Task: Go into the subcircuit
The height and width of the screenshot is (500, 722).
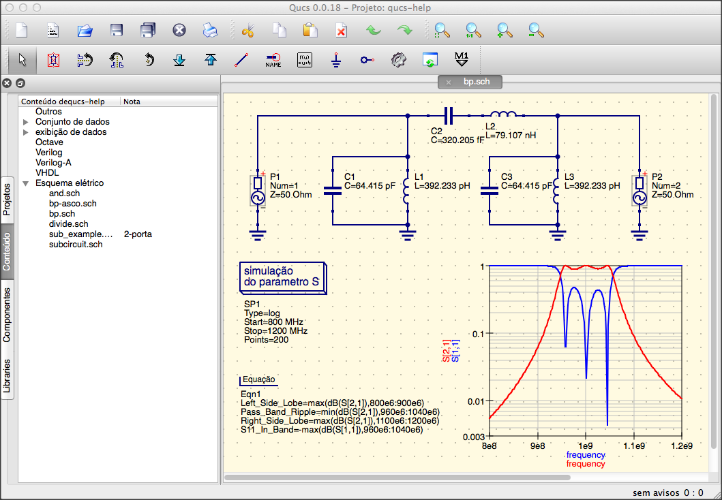Action: click(x=179, y=60)
